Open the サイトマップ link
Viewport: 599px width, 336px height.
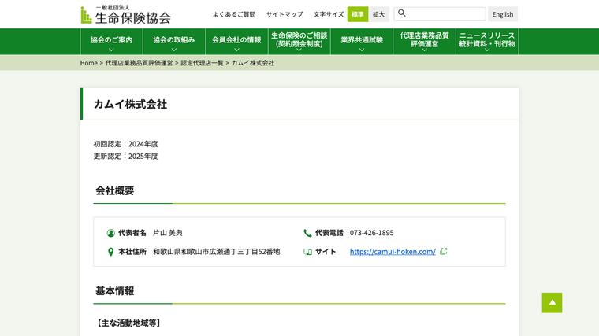(285, 14)
